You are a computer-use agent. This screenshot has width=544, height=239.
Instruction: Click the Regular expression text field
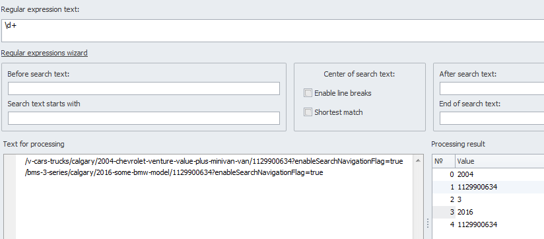click(x=273, y=30)
